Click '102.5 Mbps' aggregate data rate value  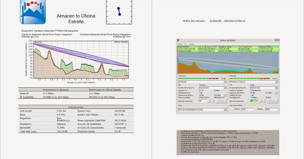click(x=120, y=120)
